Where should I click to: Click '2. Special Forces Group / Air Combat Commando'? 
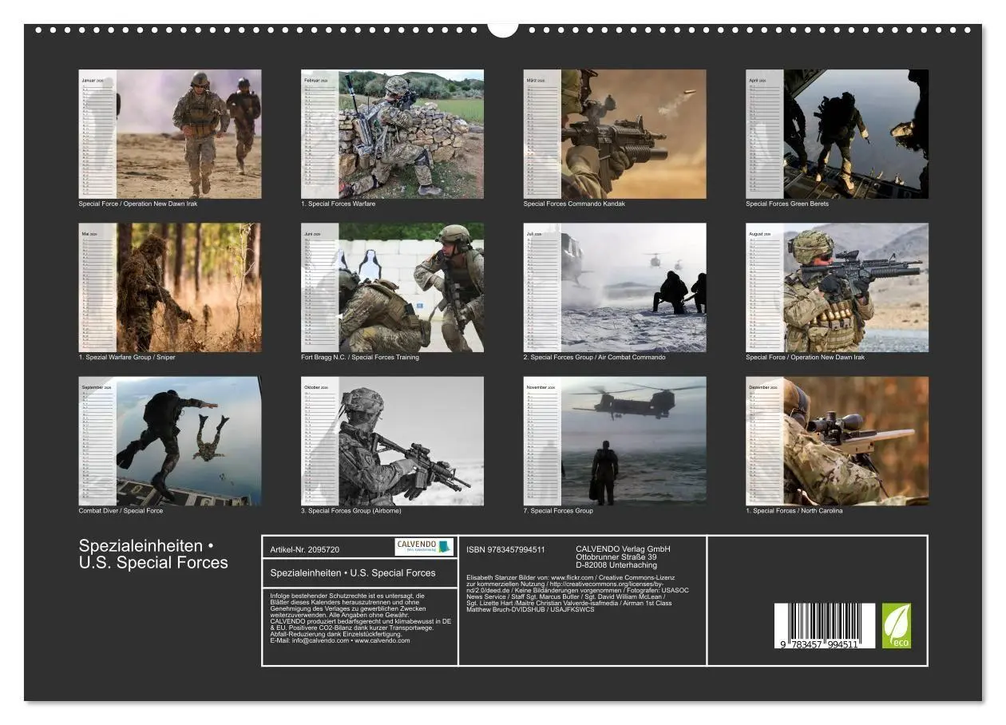[595, 357]
